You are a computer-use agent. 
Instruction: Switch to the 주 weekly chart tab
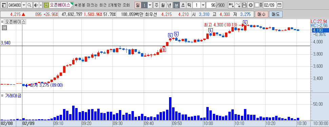156,5
